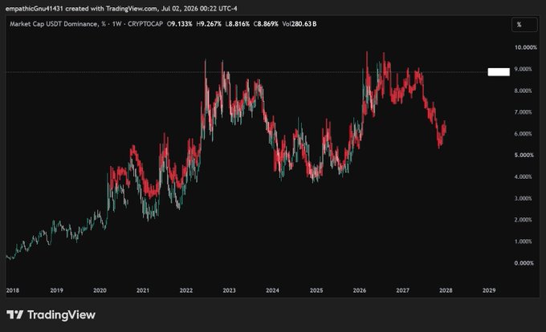This screenshot has height=332, width=546.
Task: Click the 2027 time axis label
Action: tap(402, 290)
